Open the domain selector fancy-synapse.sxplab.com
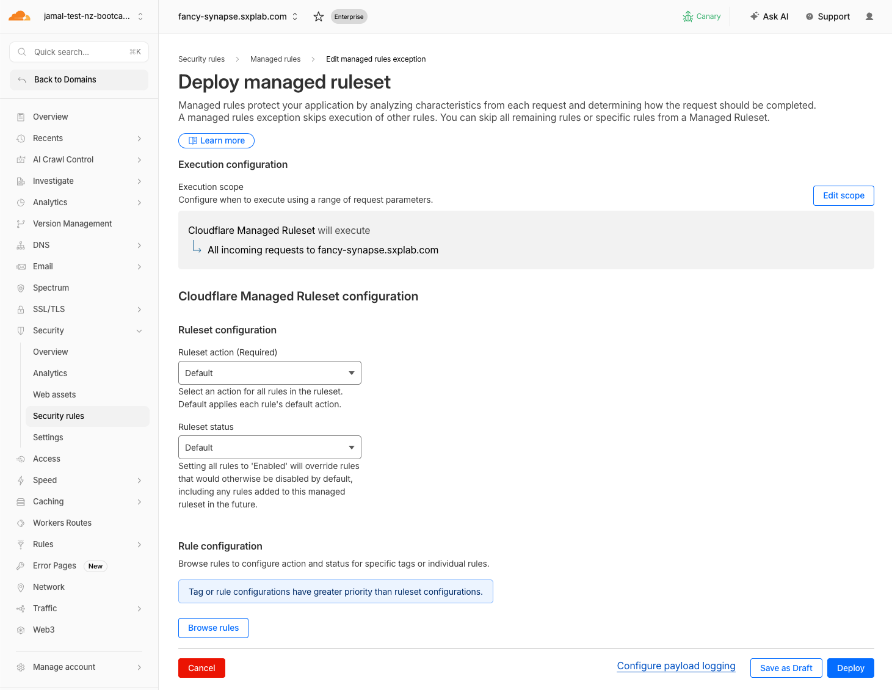 click(x=238, y=16)
